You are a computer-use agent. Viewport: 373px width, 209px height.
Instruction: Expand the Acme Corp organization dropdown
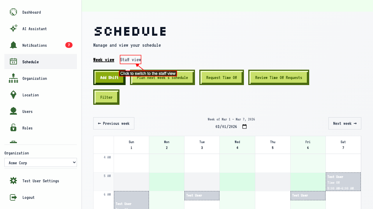click(41, 163)
